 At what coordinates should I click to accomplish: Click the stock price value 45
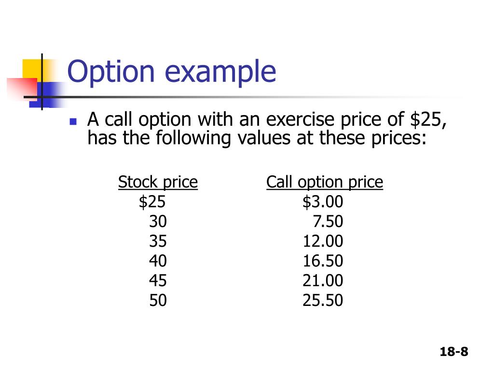158,280
